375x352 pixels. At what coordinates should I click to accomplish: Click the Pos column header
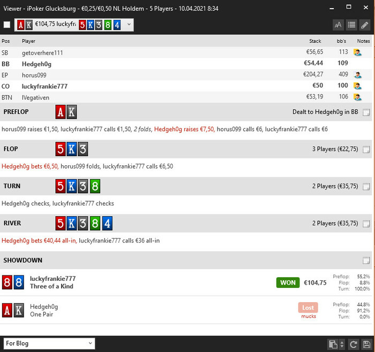click(x=6, y=41)
